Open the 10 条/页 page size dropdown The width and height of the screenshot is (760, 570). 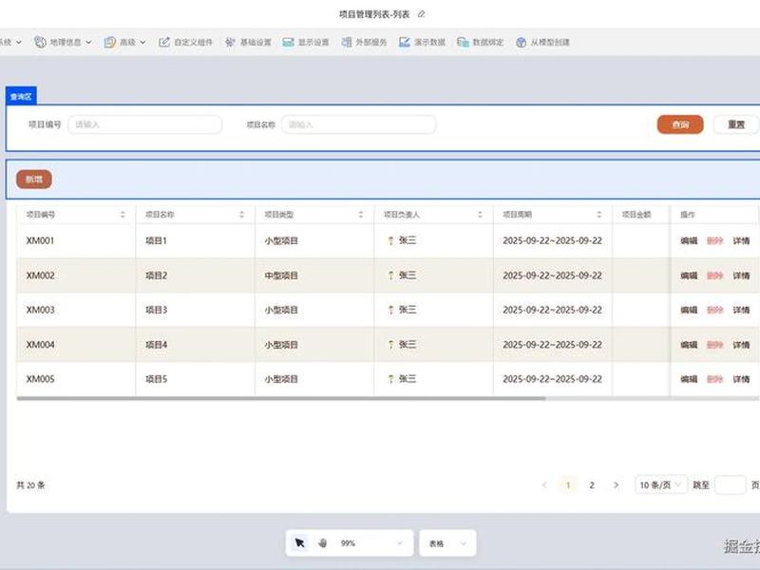pyautogui.click(x=660, y=484)
